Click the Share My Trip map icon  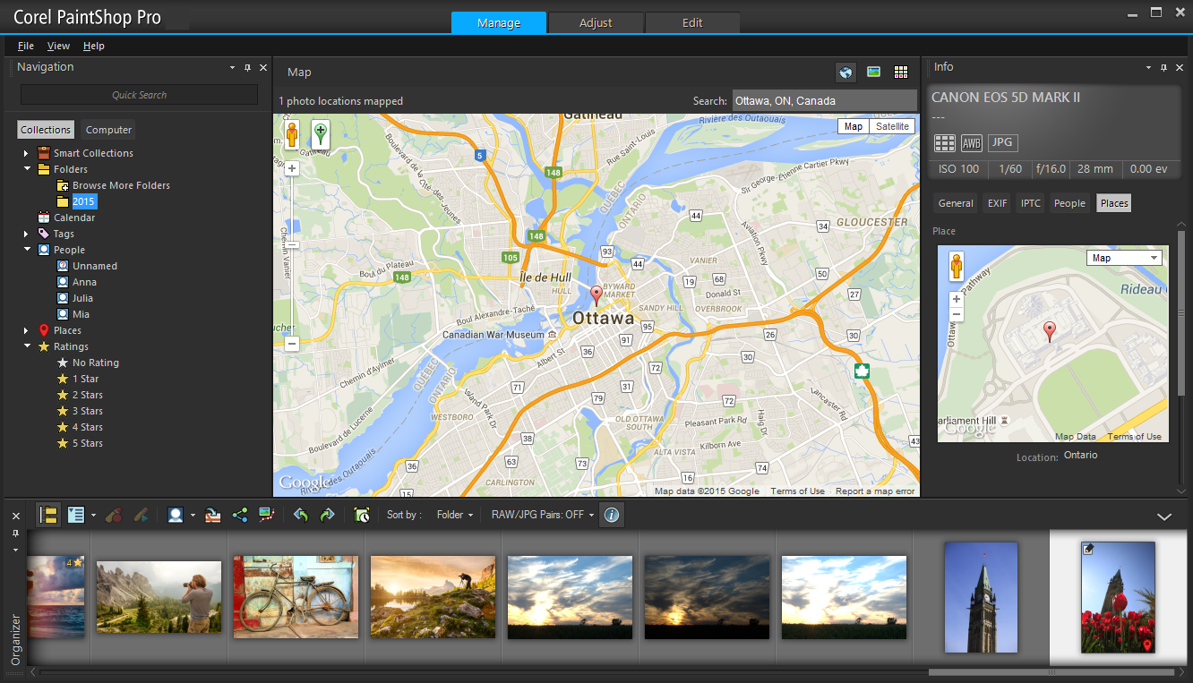tap(267, 515)
